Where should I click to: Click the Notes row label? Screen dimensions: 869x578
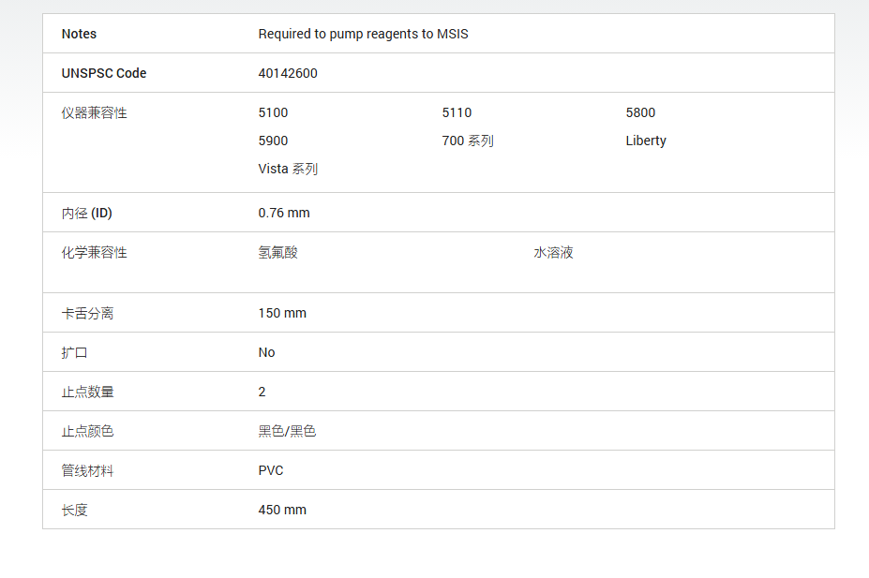pos(79,34)
